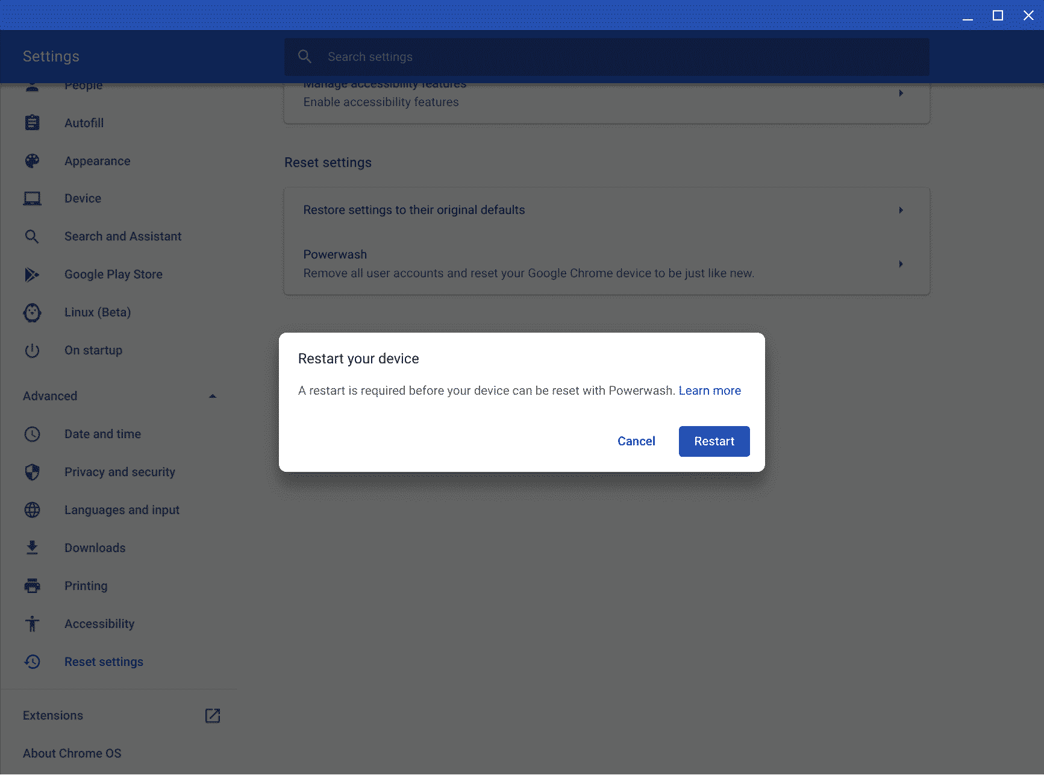The height and width of the screenshot is (775, 1044).
Task: Click the Accessibility person icon
Action: click(32, 624)
